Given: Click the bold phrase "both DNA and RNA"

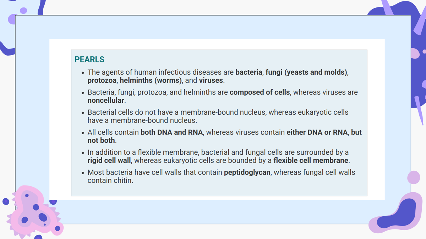Looking at the screenshot, I should [x=171, y=132].
